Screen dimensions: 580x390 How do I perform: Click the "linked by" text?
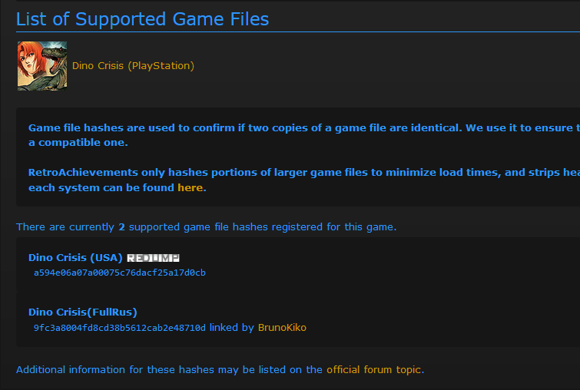click(231, 328)
